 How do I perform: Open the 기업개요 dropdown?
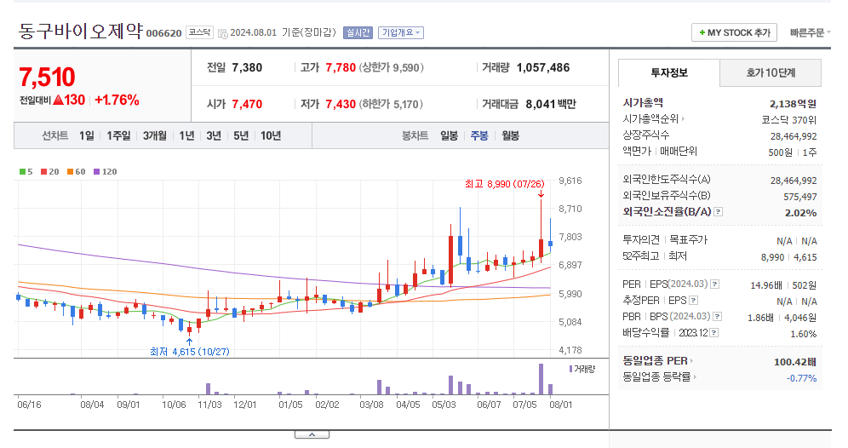pos(401,32)
